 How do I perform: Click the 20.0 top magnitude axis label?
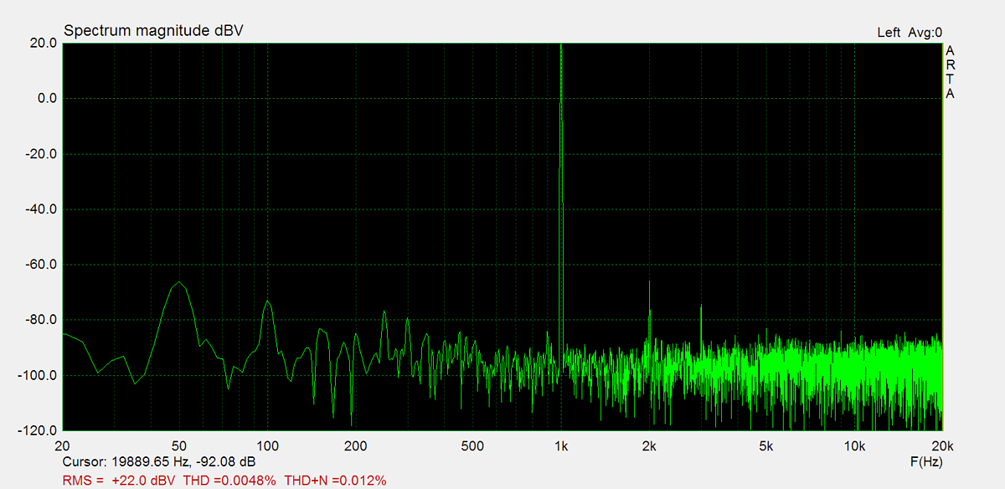coord(42,43)
